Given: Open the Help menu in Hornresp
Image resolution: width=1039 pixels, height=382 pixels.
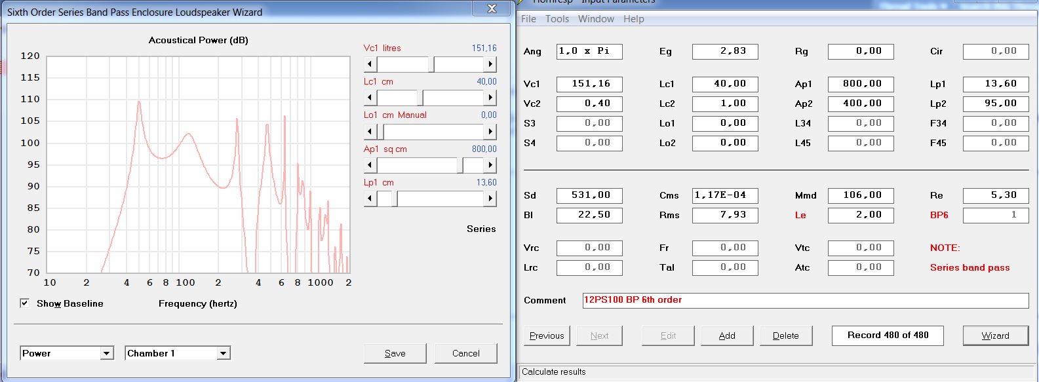Looking at the screenshot, I should click(633, 19).
